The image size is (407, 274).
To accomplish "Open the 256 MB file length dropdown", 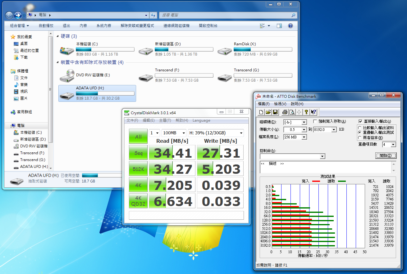I will 304,137.
